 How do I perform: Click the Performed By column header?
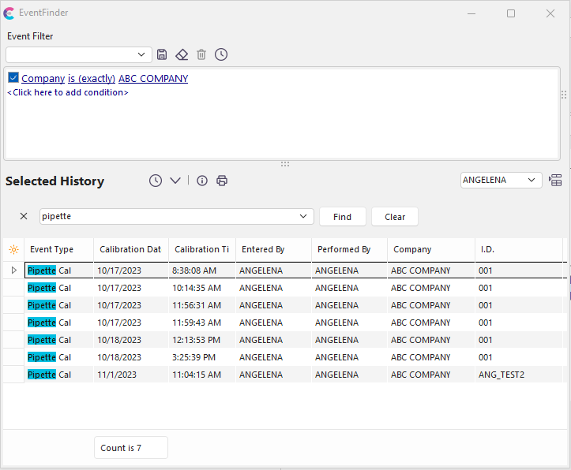coord(344,249)
